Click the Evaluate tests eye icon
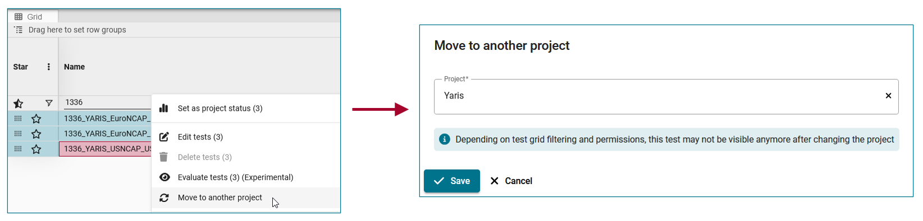The height and width of the screenshot is (221, 923). [165, 177]
